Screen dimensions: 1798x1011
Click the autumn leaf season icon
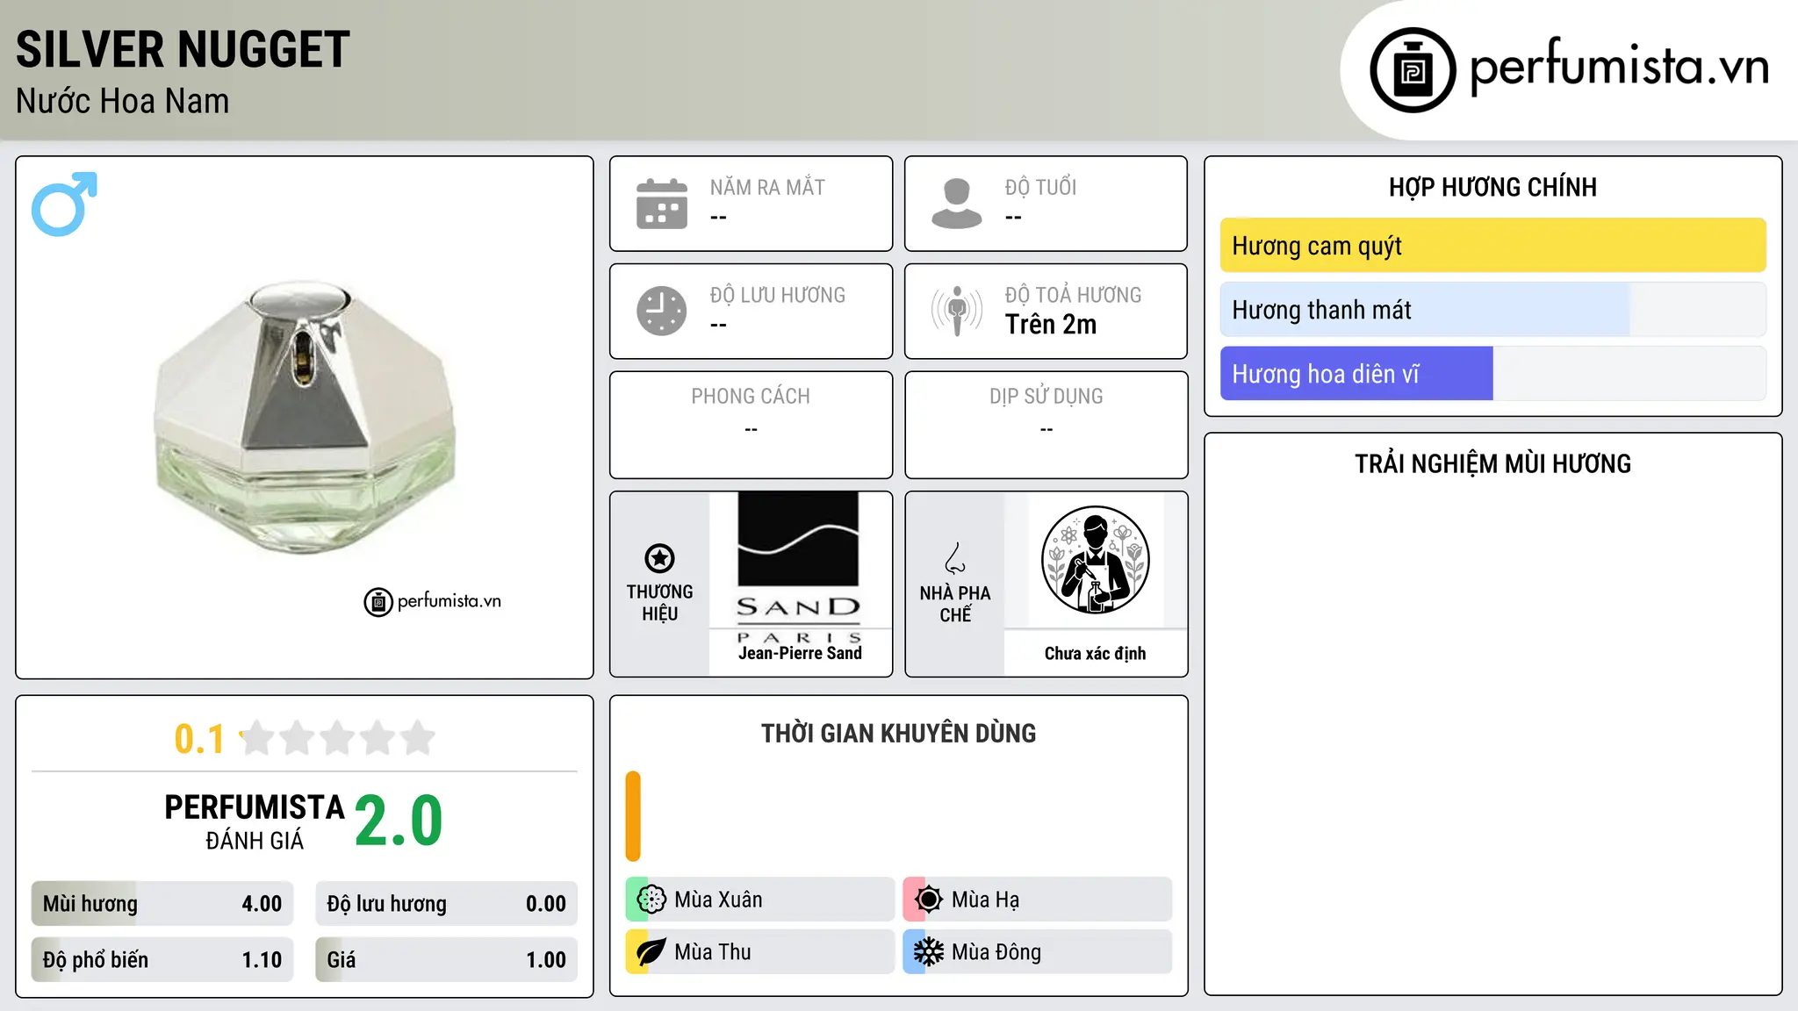[x=651, y=952]
